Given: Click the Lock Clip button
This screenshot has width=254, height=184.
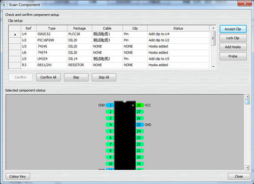Looking at the screenshot, I should coord(233,38).
